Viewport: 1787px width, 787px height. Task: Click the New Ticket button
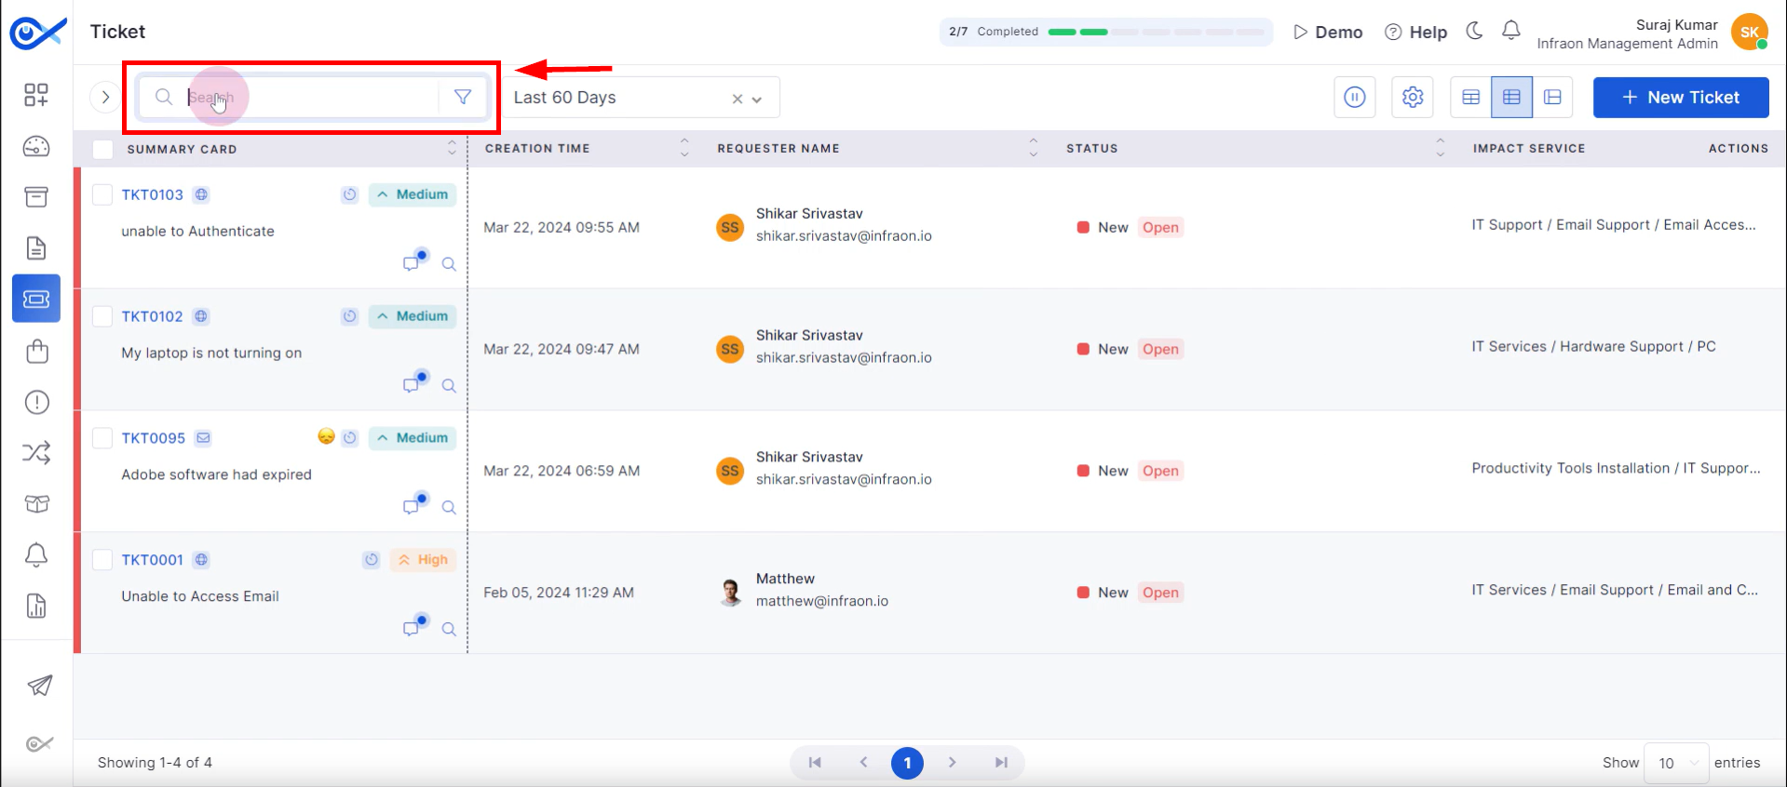(x=1680, y=97)
